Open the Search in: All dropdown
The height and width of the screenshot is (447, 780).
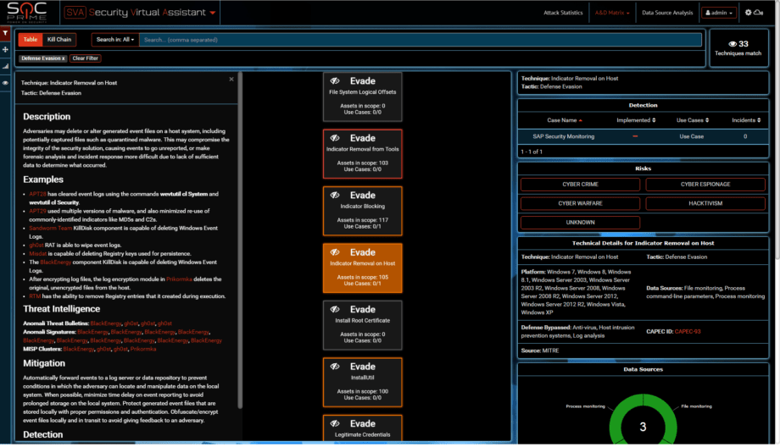115,40
